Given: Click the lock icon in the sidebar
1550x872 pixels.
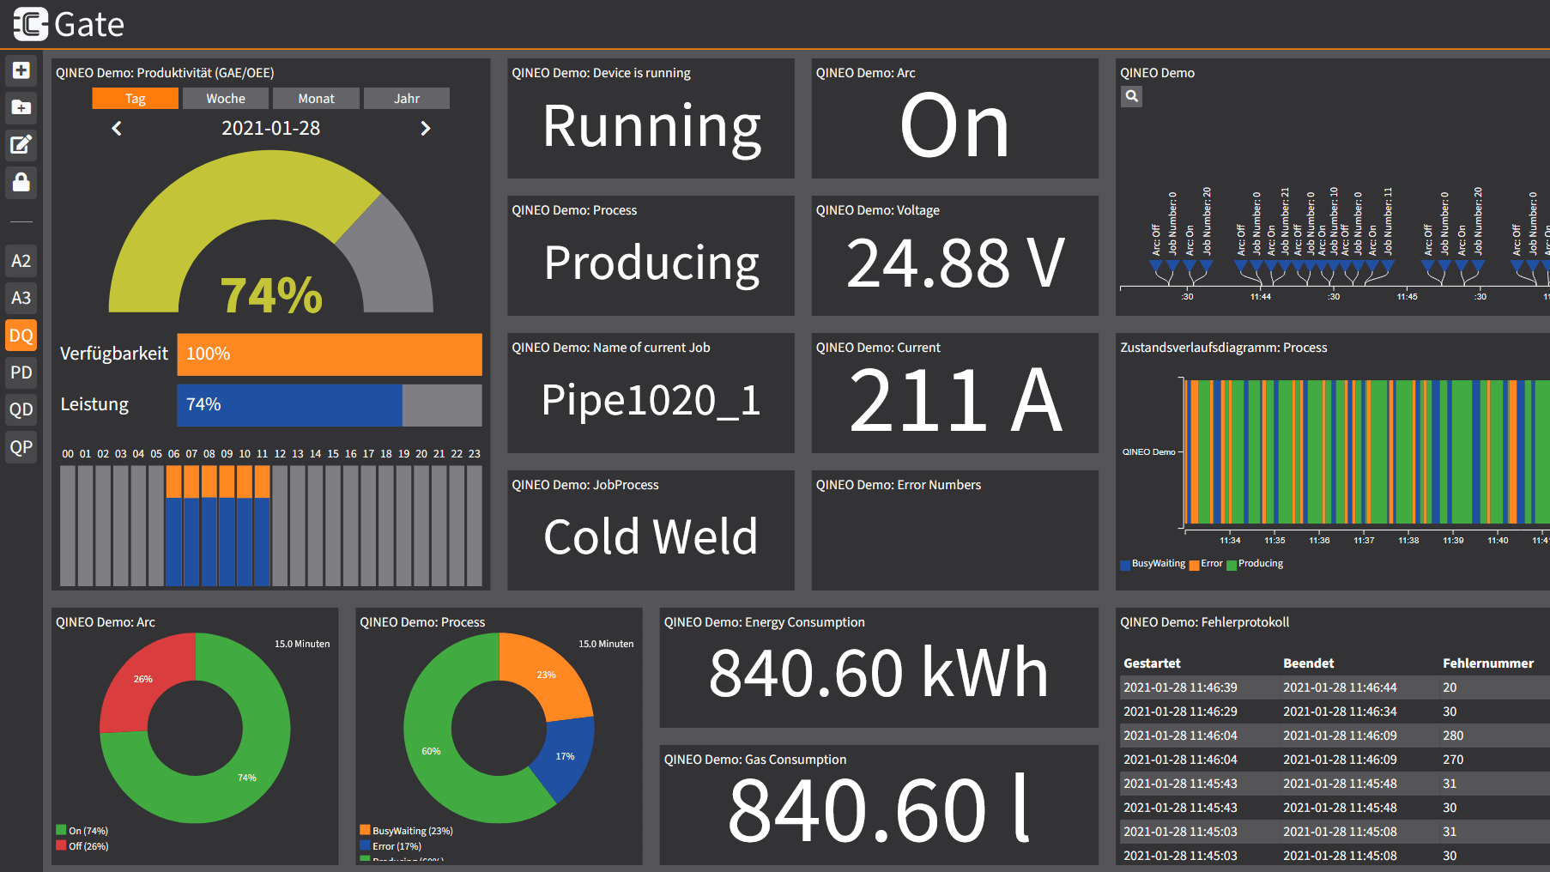Looking at the screenshot, I should point(21,182).
